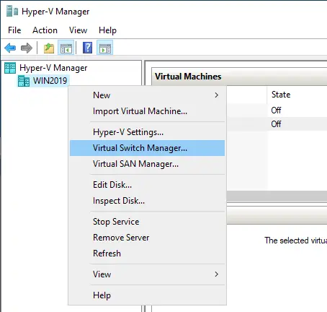Toggle the Show/Hide Console Tree icon
The width and height of the screenshot is (327, 312).
(66, 48)
